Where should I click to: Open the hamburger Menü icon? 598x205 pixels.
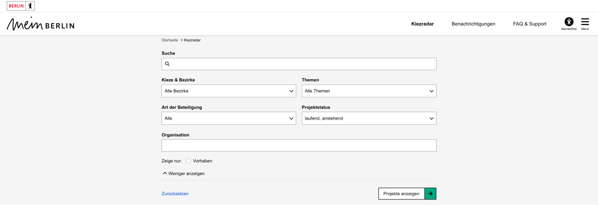tap(585, 22)
